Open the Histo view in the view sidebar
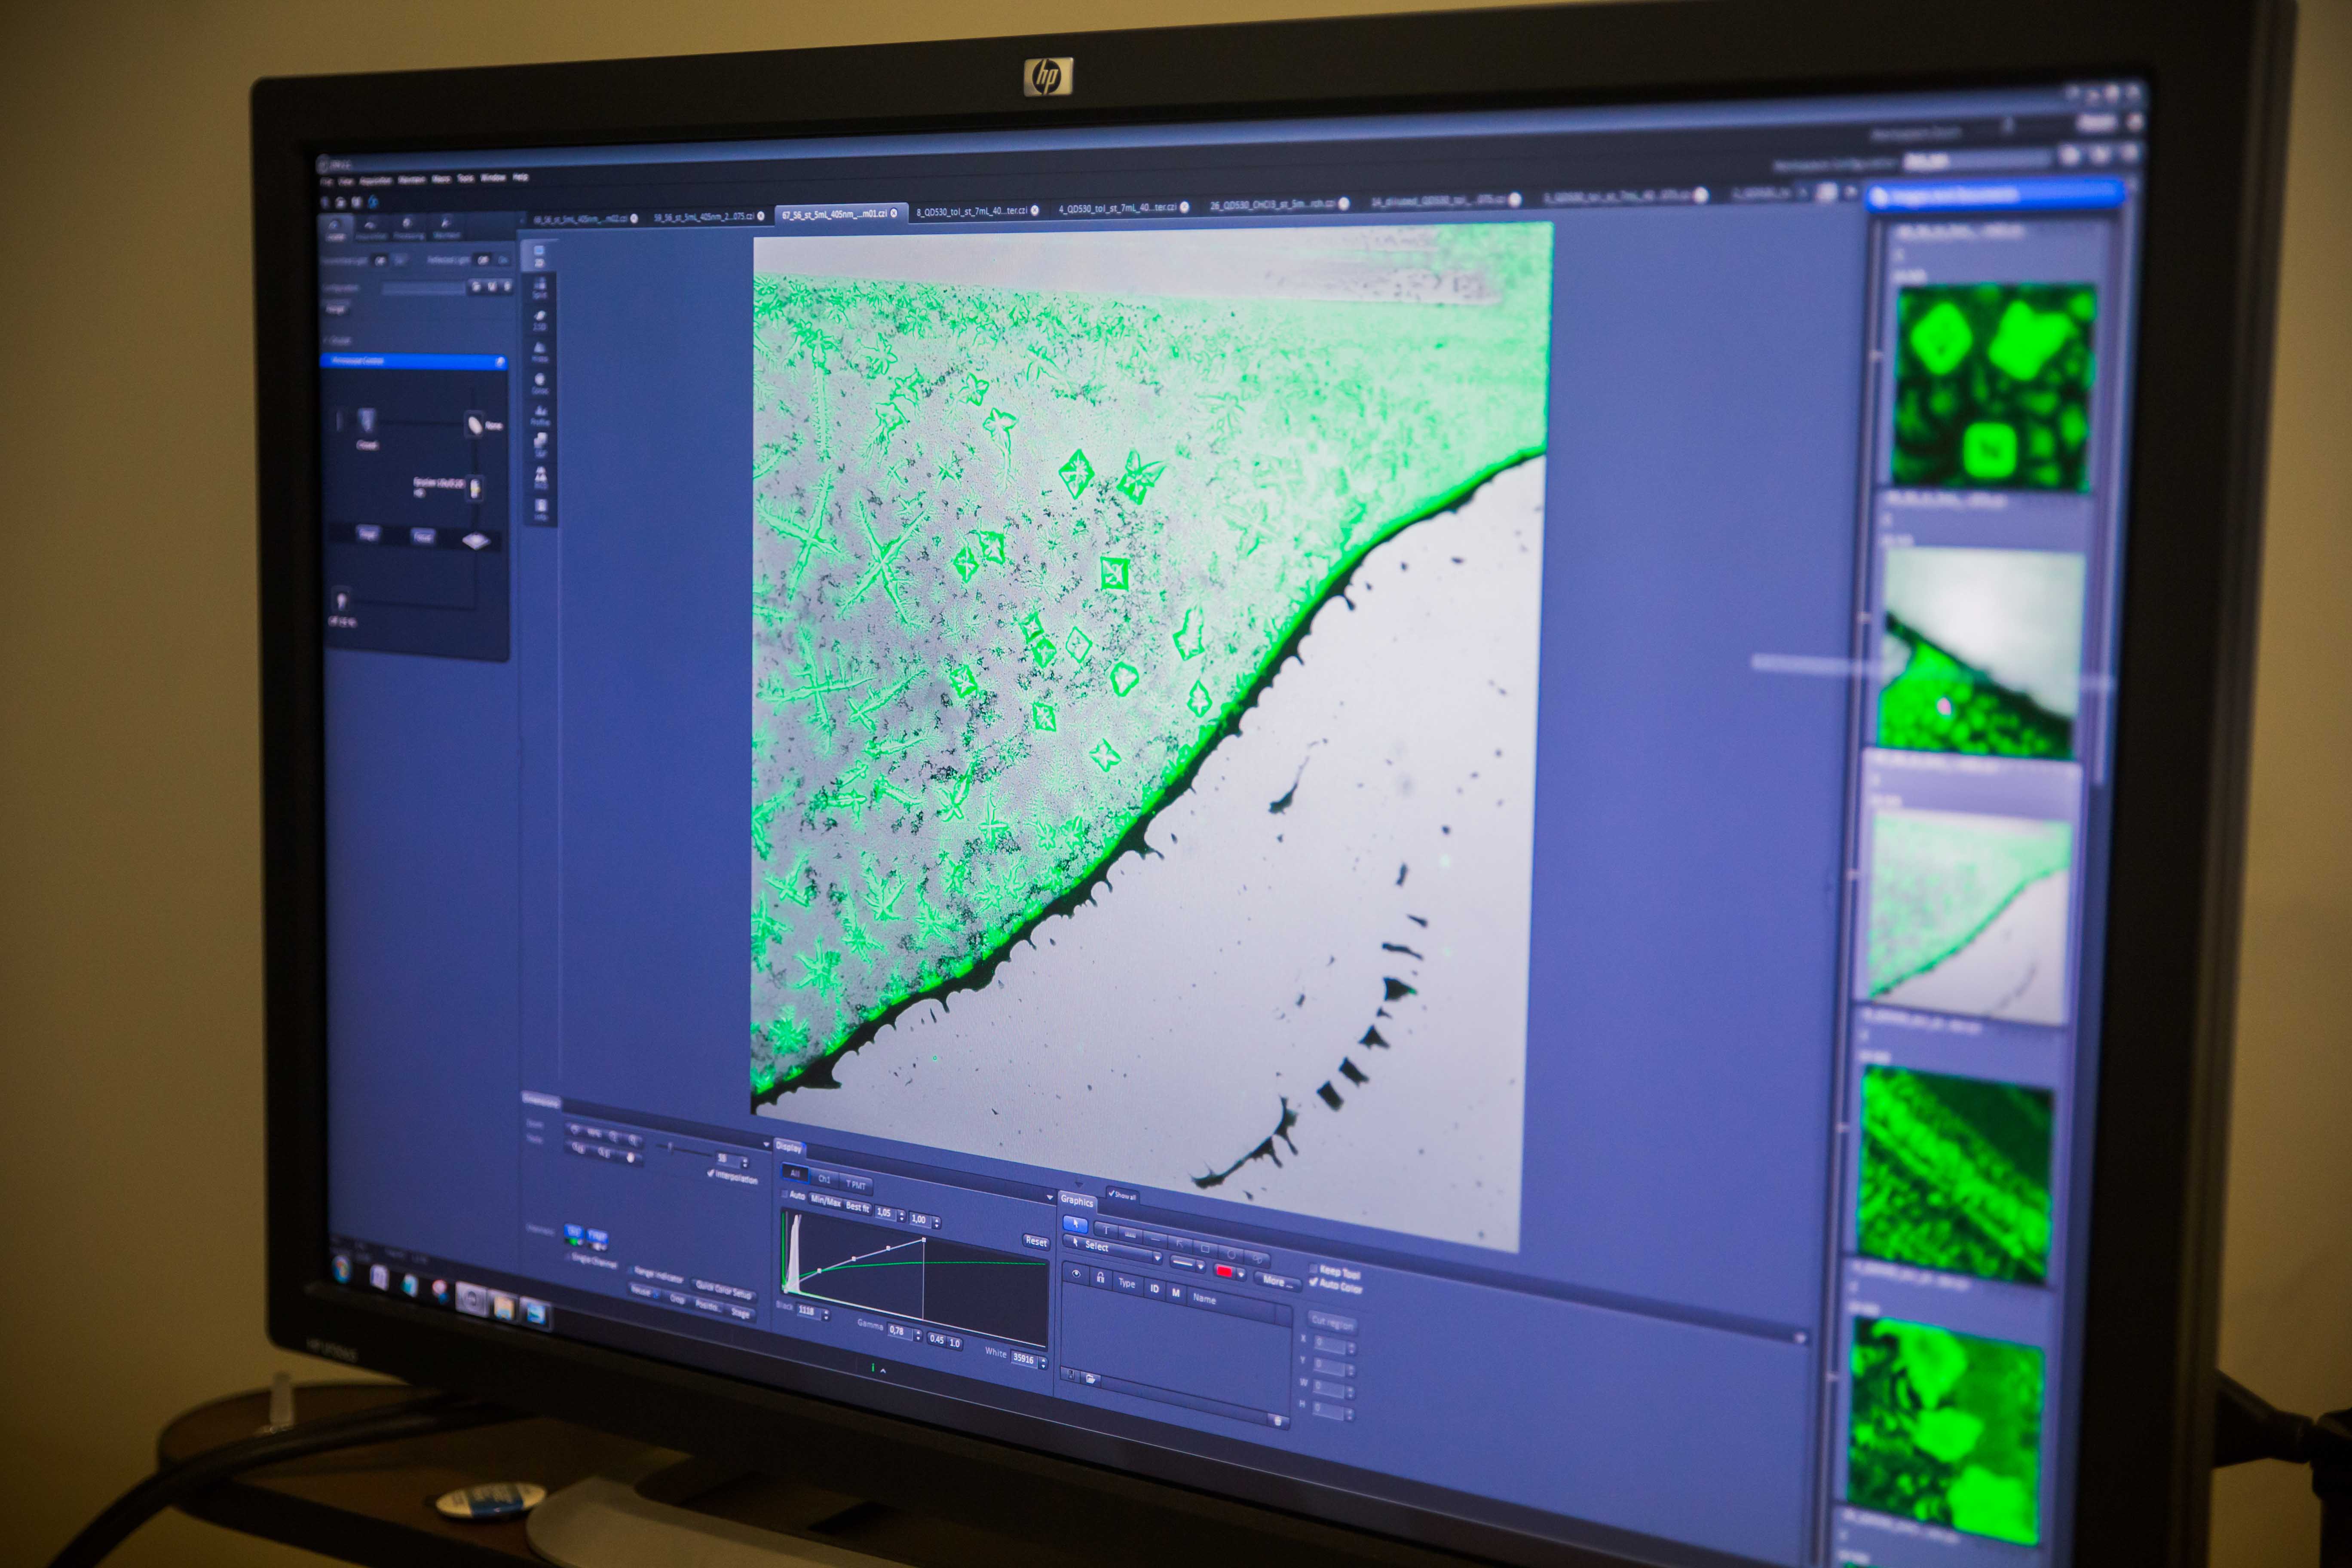Screen dimensions: 2352x1568 (540, 353)
